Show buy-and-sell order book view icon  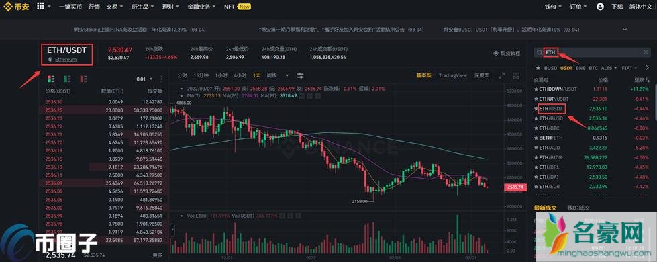coord(51,79)
